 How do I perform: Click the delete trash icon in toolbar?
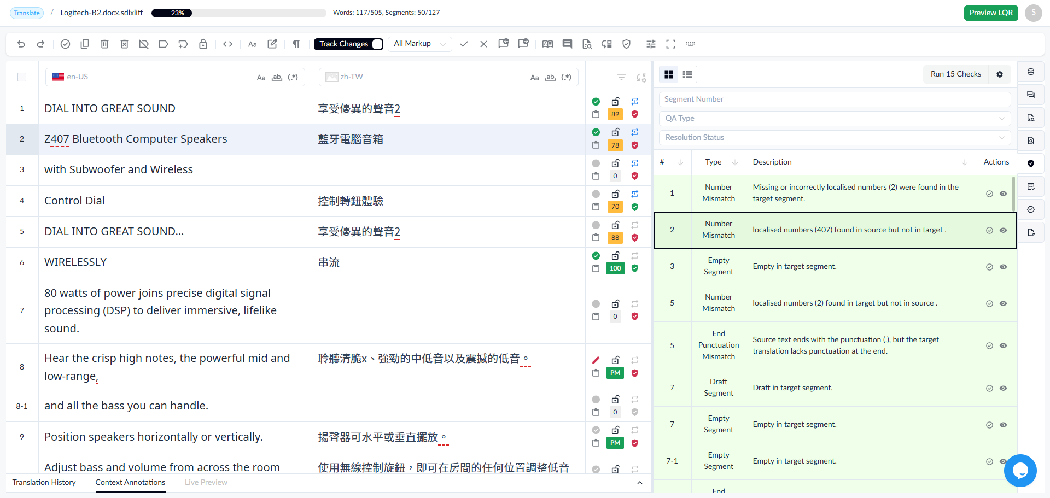(x=104, y=44)
